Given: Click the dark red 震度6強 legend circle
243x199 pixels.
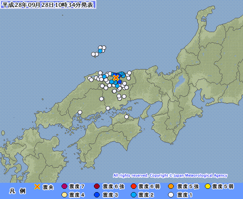Looking at the screenshot, I should pos(97,186).
